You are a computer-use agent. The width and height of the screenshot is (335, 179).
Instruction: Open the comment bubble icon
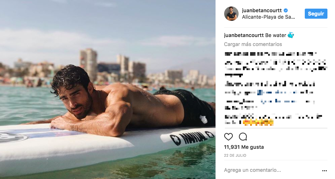(243, 137)
